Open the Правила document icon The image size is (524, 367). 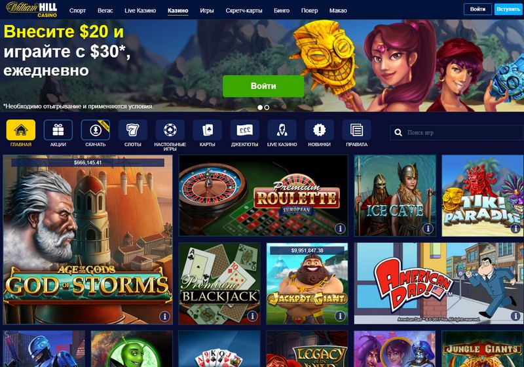[356, 130]
